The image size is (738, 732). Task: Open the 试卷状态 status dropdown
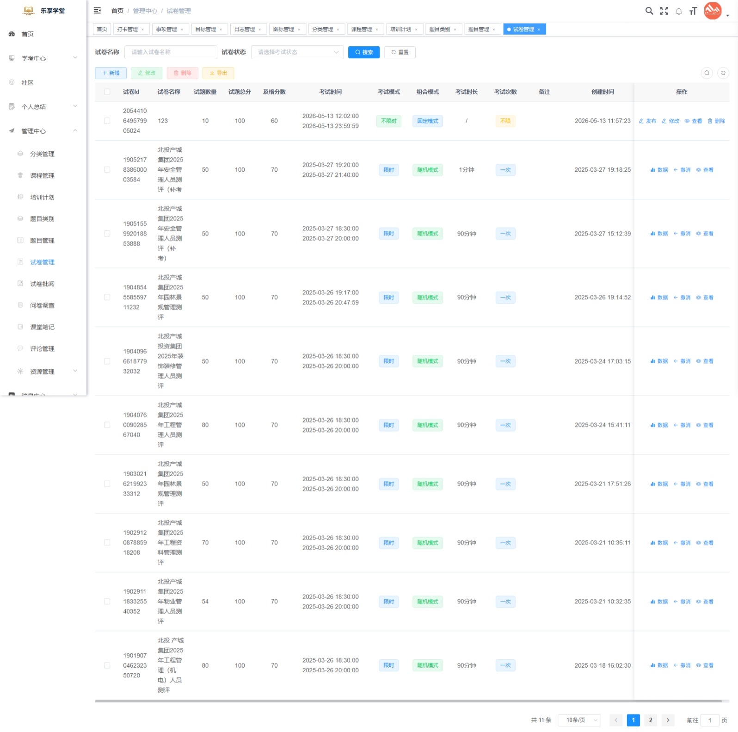297,52
